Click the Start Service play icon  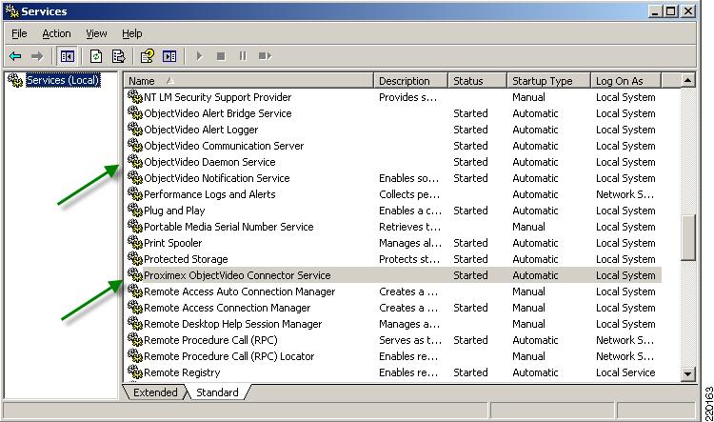pyautogui.click(x=199, y=56)
